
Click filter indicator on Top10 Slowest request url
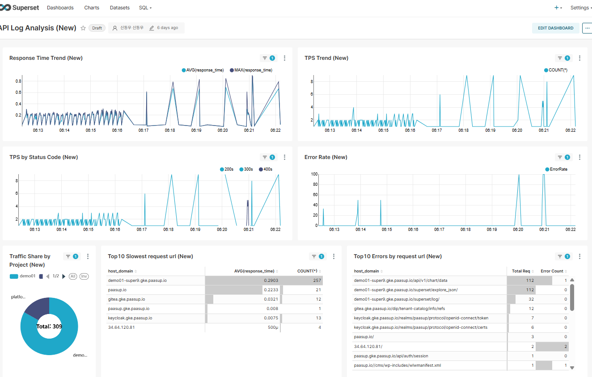click(317, 256)
